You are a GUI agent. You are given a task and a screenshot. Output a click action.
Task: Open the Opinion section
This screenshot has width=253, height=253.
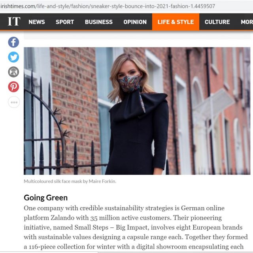pyautogui.click(x=135, y=22)
